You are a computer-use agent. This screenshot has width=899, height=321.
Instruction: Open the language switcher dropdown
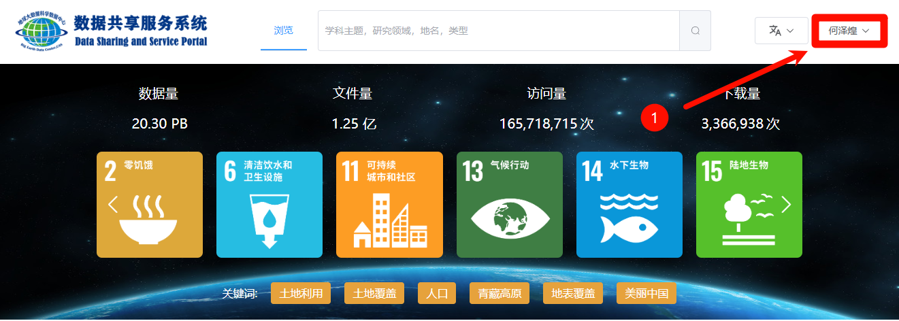pyautogui.click(x=781, y=31)
